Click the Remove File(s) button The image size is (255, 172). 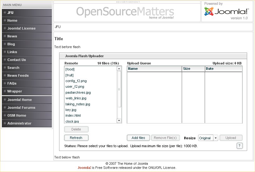[x=165, y=138]
